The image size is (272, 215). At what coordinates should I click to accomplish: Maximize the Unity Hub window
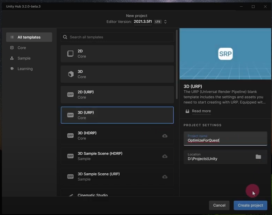pyautogui.click(x=253, y=7)
